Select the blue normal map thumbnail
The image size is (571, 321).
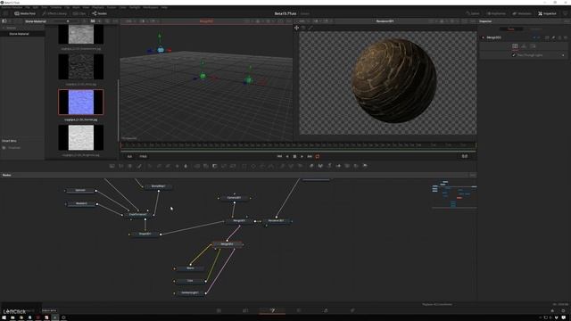(x=81, y=103)
